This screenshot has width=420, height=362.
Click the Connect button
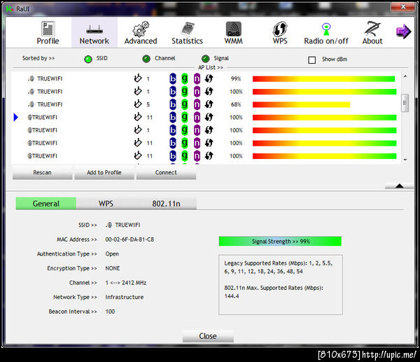click(x=166, y=172)
